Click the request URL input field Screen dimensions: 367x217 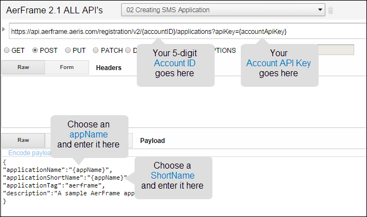[x=188, y=31]
